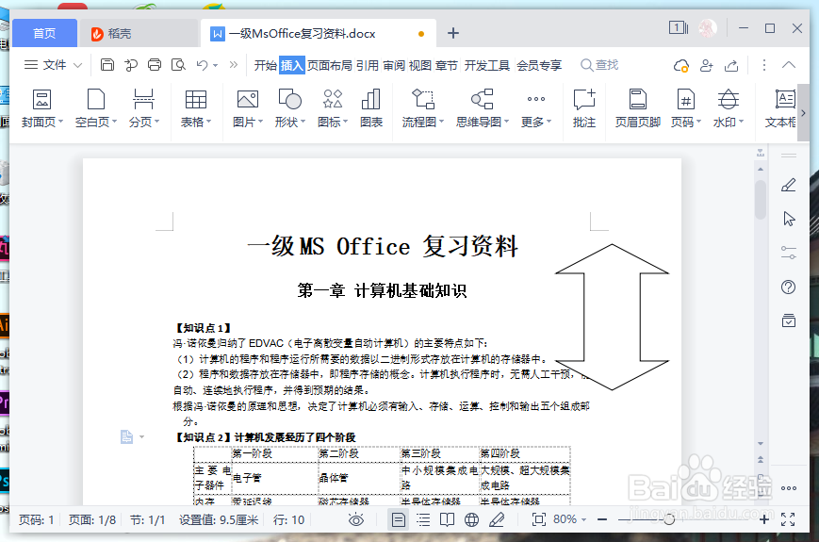Select the arrow selection tool in sidebar
Viewport: 819px width, 542px height.
789,219
